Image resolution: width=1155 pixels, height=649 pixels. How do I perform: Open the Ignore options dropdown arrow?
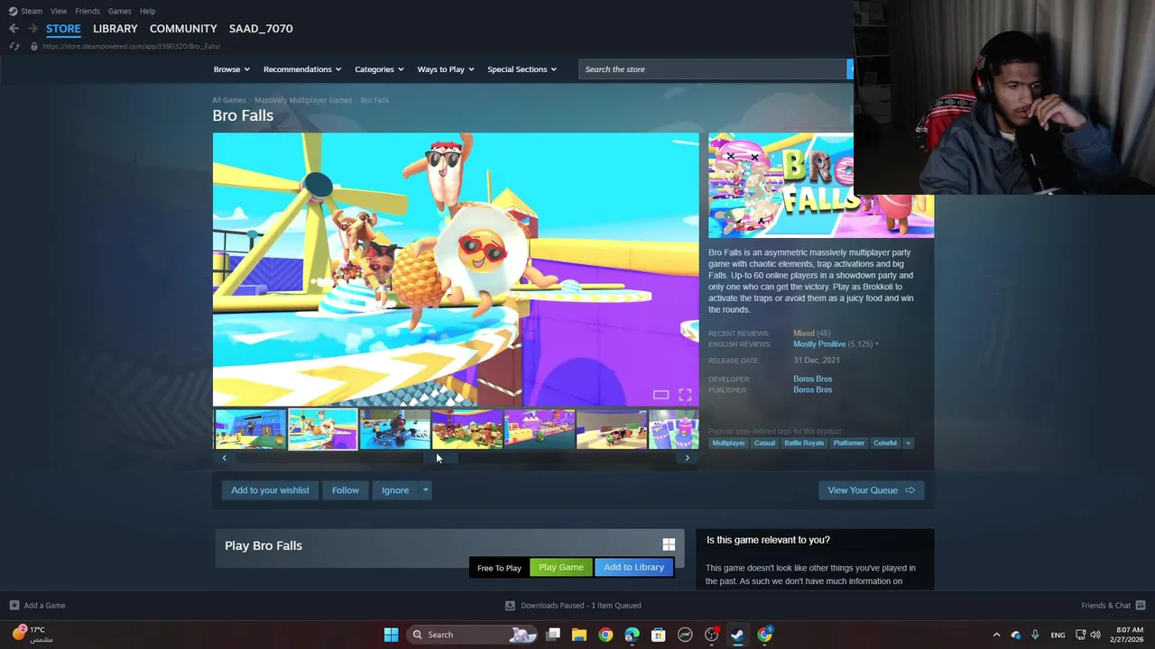(425, 490)
